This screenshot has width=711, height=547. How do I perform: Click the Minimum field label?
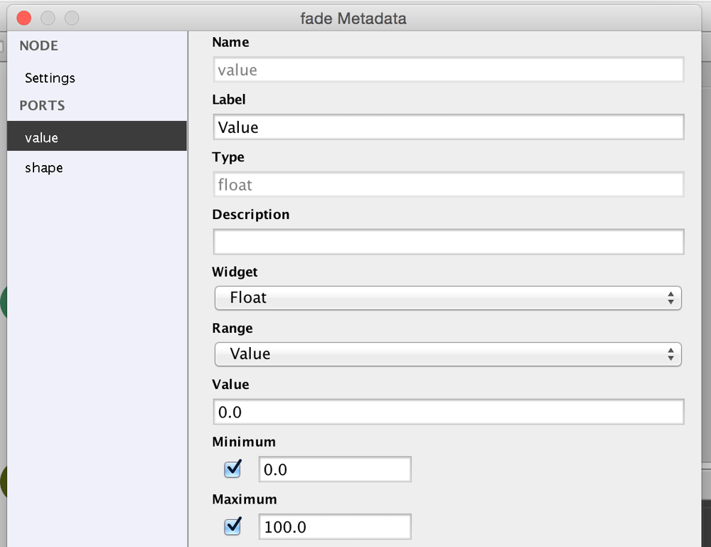click(x=244, y=442)
